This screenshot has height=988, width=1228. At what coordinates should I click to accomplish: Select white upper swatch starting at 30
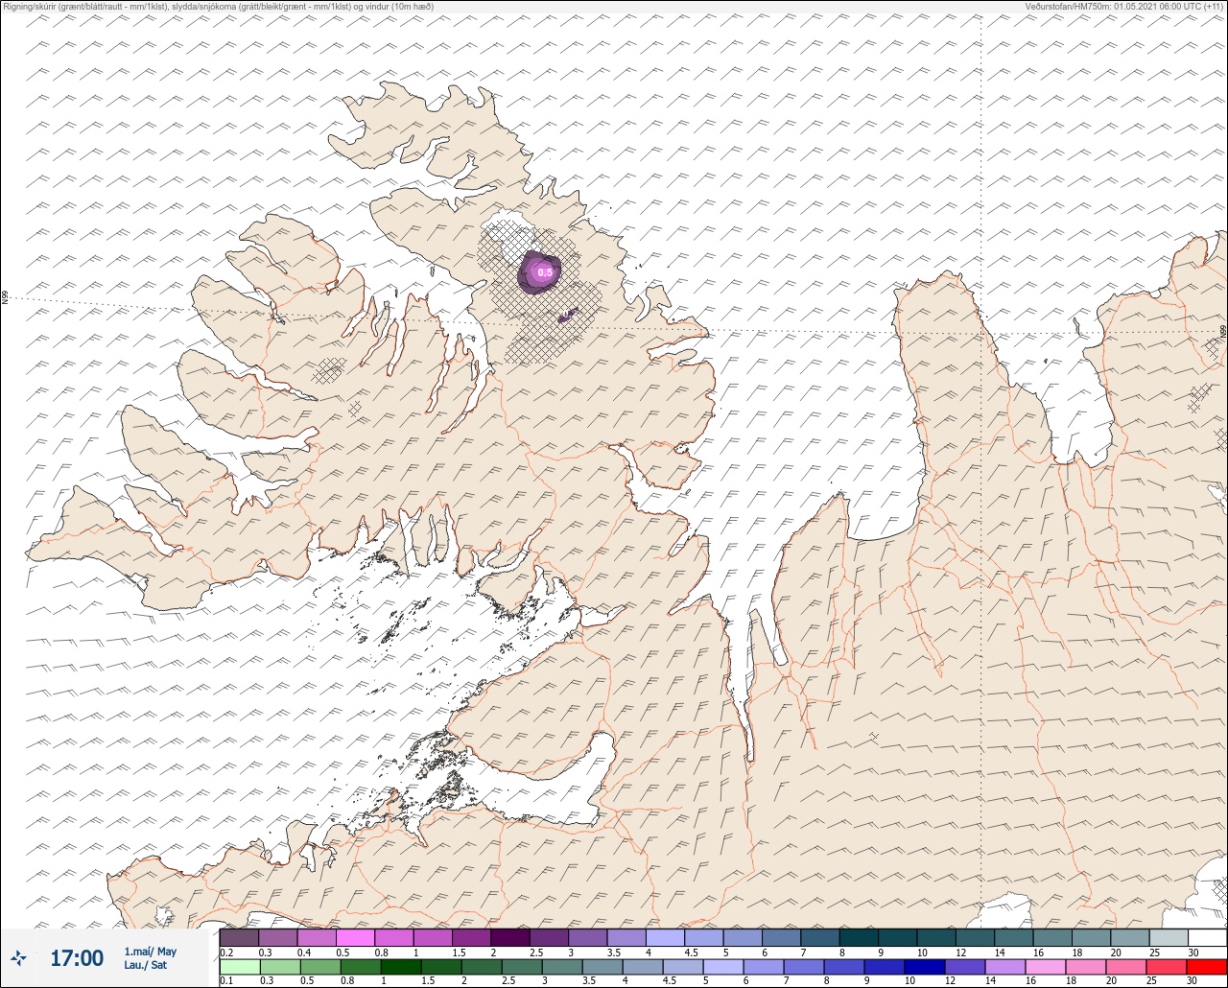(x=1207, y=937)
